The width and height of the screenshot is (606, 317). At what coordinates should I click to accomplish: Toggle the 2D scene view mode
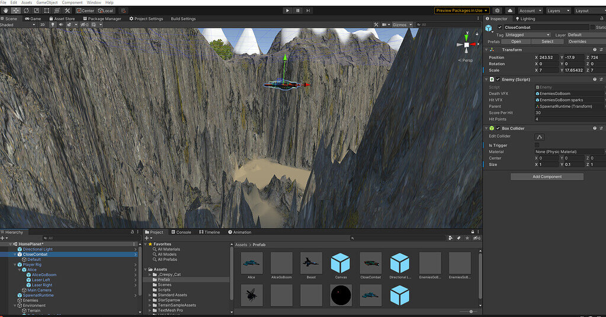coord(43,25)
